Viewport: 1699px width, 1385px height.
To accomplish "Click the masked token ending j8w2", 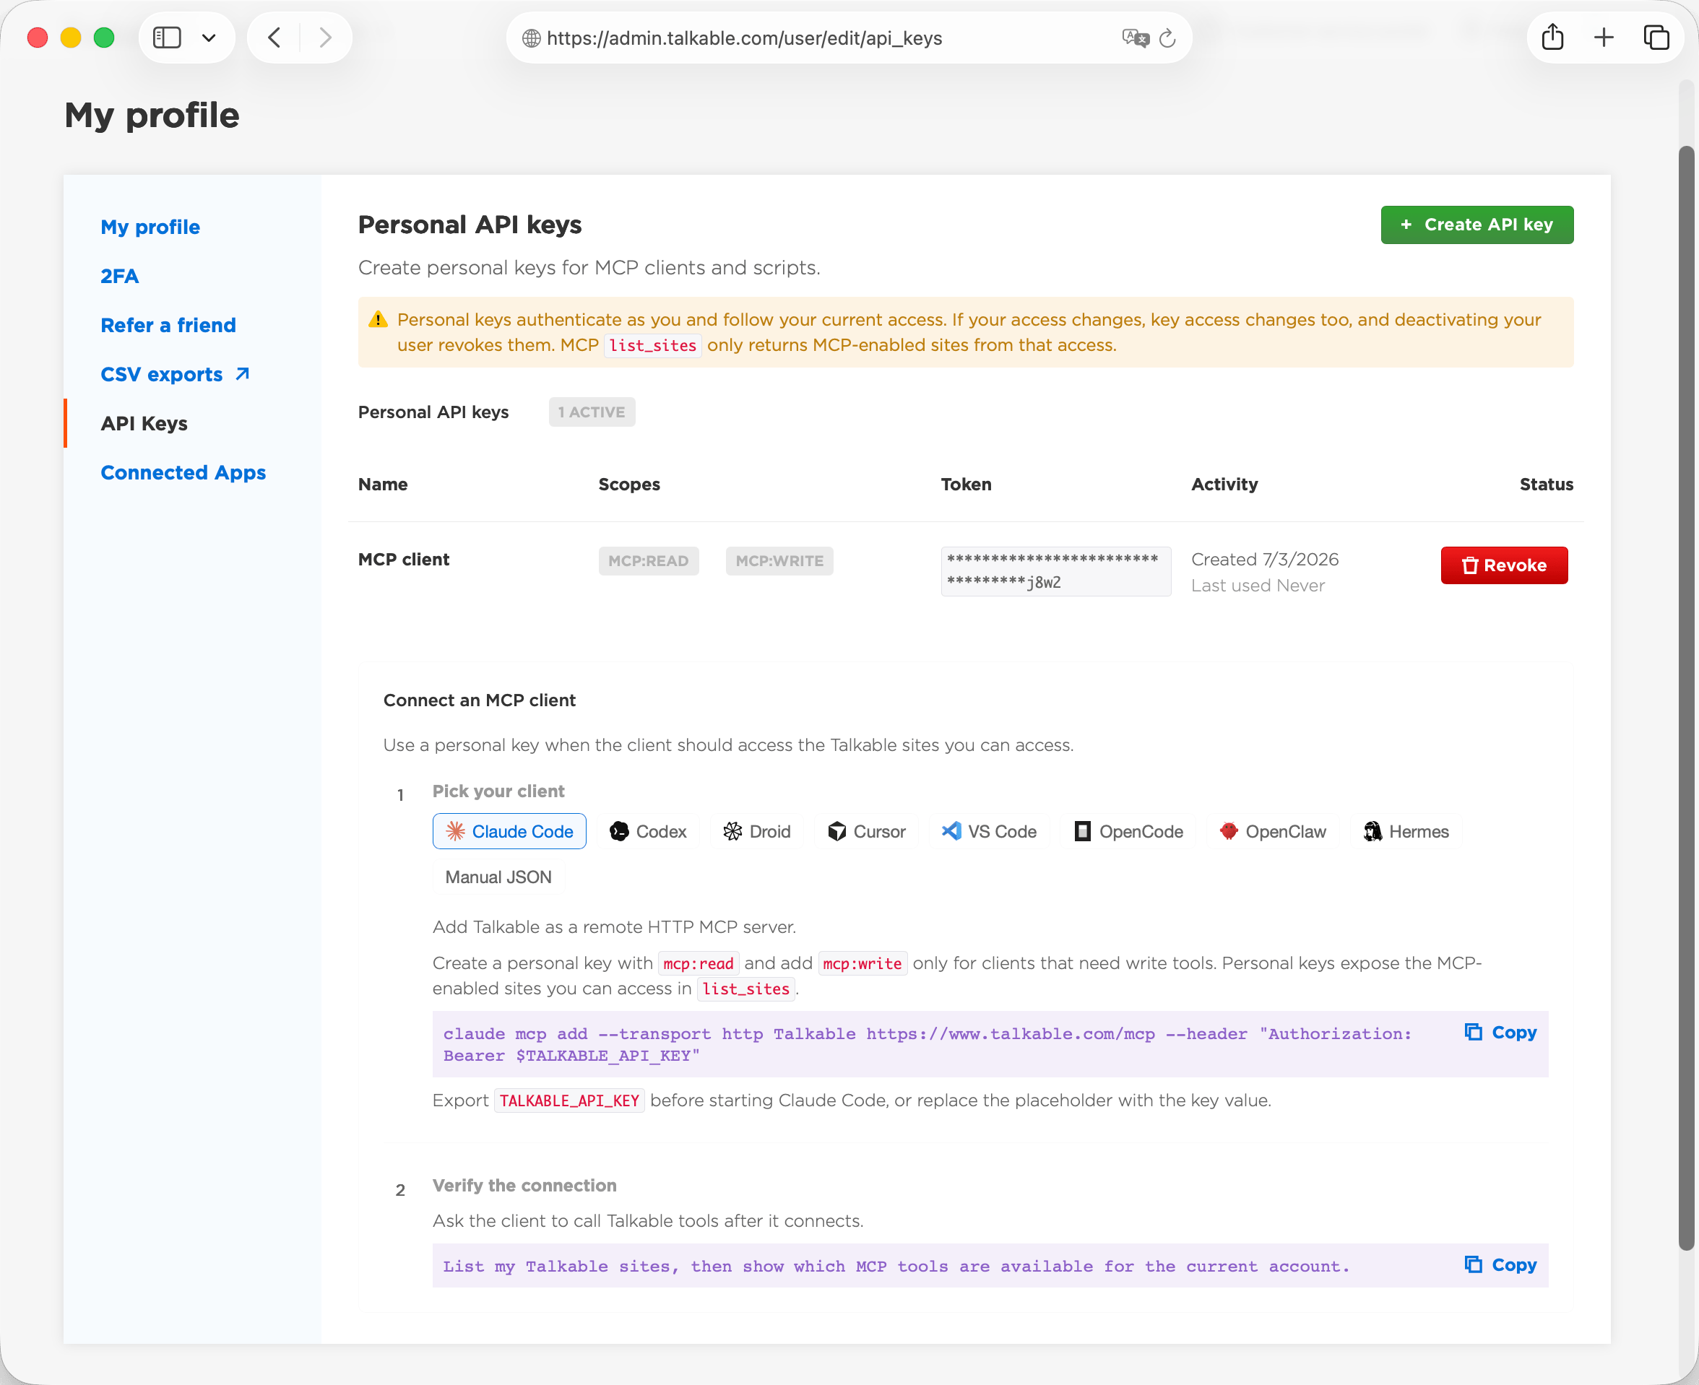I will point(1055,570).
